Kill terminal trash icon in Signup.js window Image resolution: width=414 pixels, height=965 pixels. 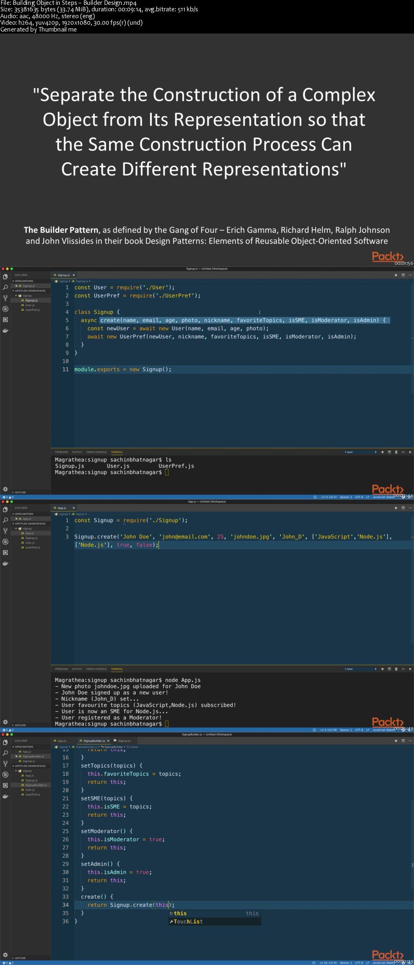[396, 452]
